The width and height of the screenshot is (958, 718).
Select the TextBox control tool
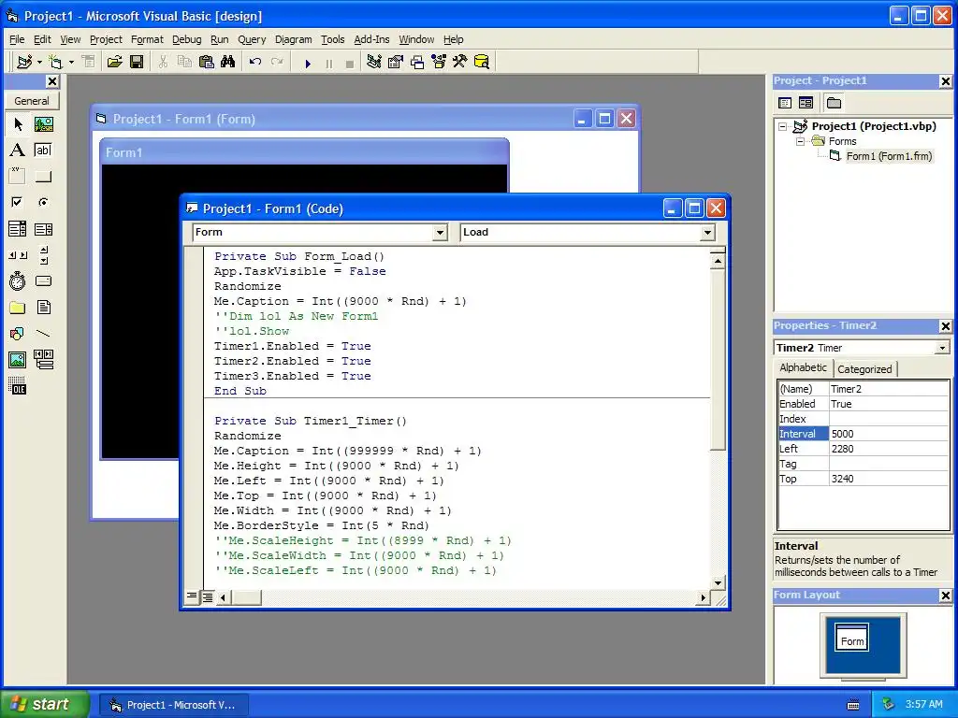pyautogui.click(x=43, y=151)
